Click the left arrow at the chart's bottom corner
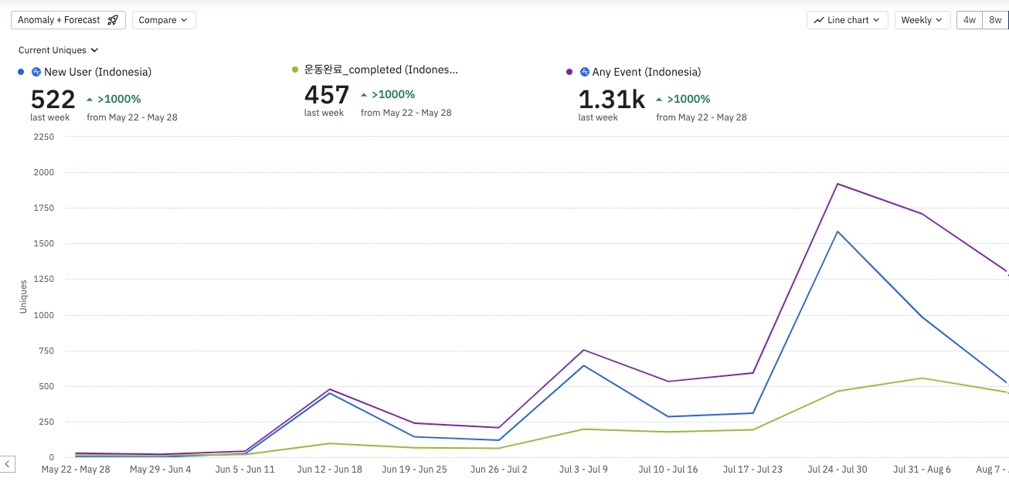 [7, 464]
